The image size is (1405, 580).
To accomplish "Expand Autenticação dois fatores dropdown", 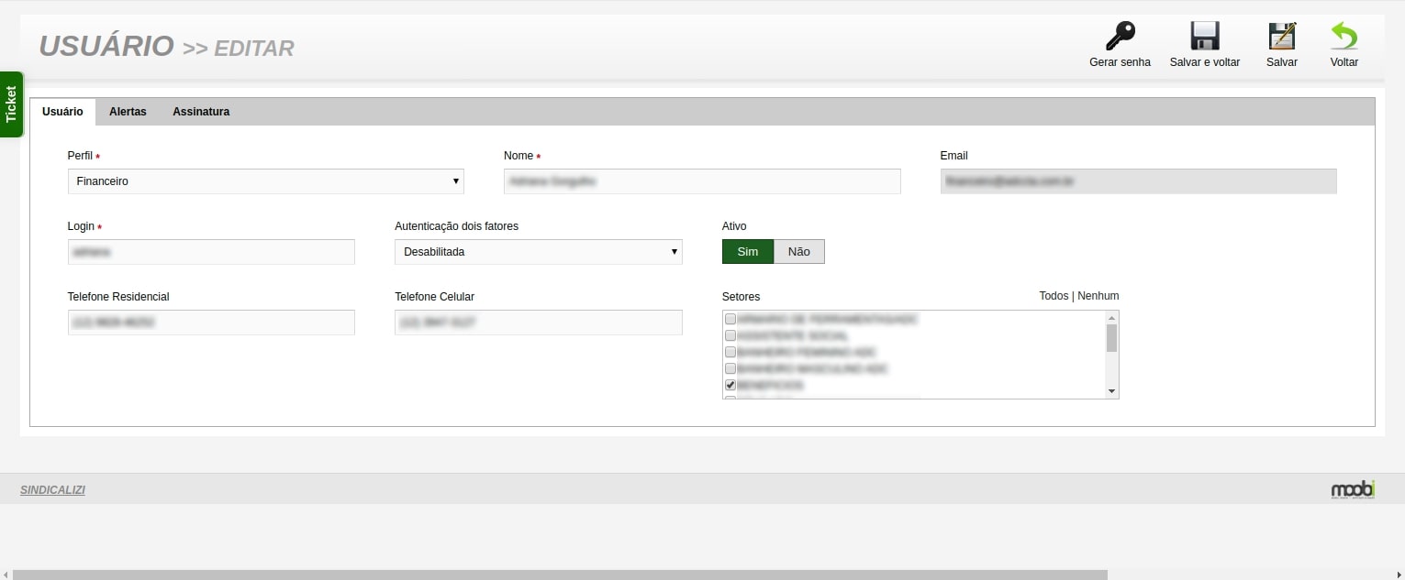I will pyautogui.click(x=538, y=252).
